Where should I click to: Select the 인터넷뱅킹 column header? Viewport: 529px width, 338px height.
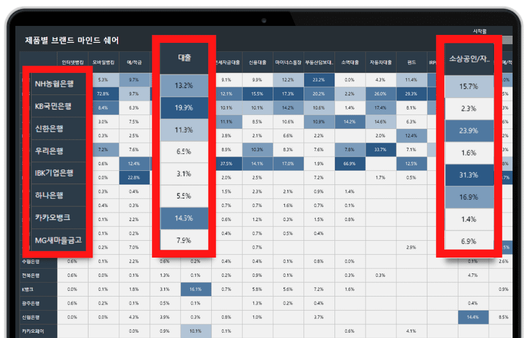pyautogui.click(x=72, y=62)
